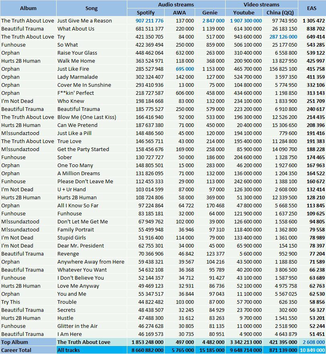Screen dimensions: 326x354
Task: Select the song 'Just Give Me a Reason'
Action: coord(85,21)
